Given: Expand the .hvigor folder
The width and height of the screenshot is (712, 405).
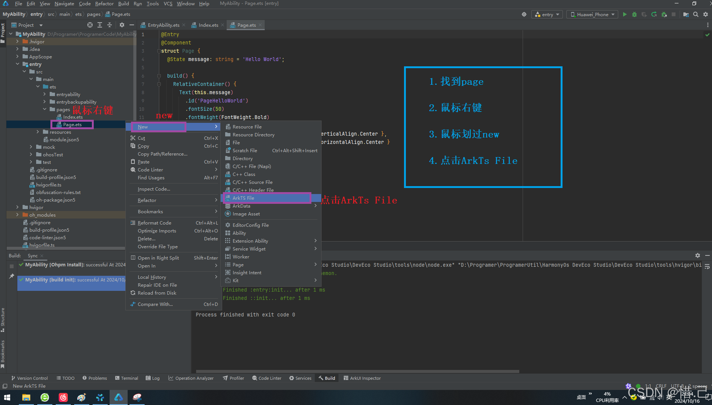Looking at the screenshot, I should tap(17, 41).
